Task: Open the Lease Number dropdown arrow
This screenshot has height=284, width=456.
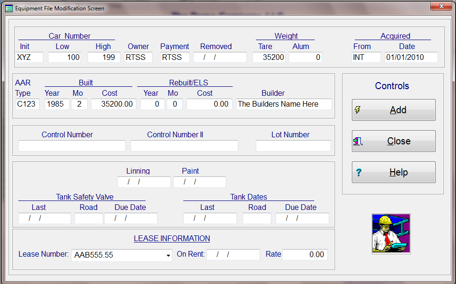Action: (x=168, y=255)
